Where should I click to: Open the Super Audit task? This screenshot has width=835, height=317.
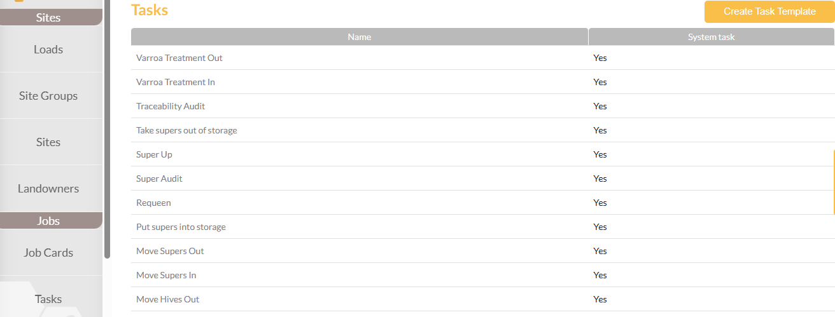point(159,179)
